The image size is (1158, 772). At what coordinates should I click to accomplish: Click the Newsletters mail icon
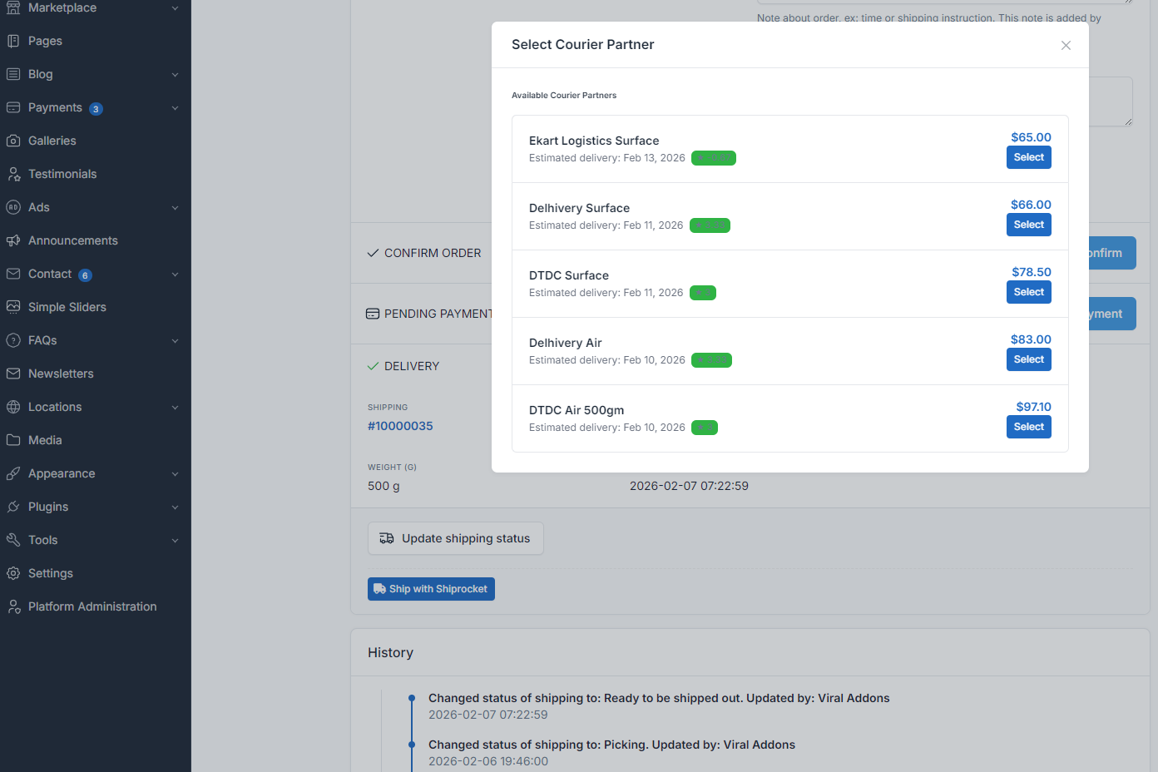13,374
